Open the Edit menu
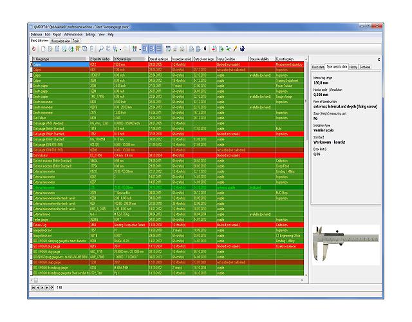Viewport: 412px width, 322px height. [x=47, y=34]
